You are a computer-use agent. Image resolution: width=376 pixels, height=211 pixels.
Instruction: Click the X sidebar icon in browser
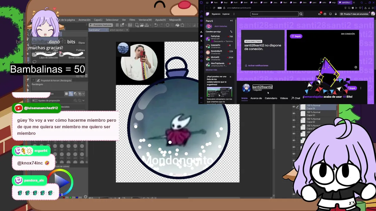coord(201,41)
